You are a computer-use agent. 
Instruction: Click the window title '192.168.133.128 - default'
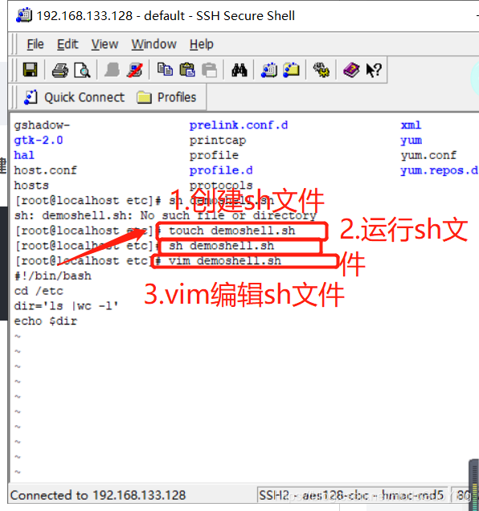pos(111,15)
